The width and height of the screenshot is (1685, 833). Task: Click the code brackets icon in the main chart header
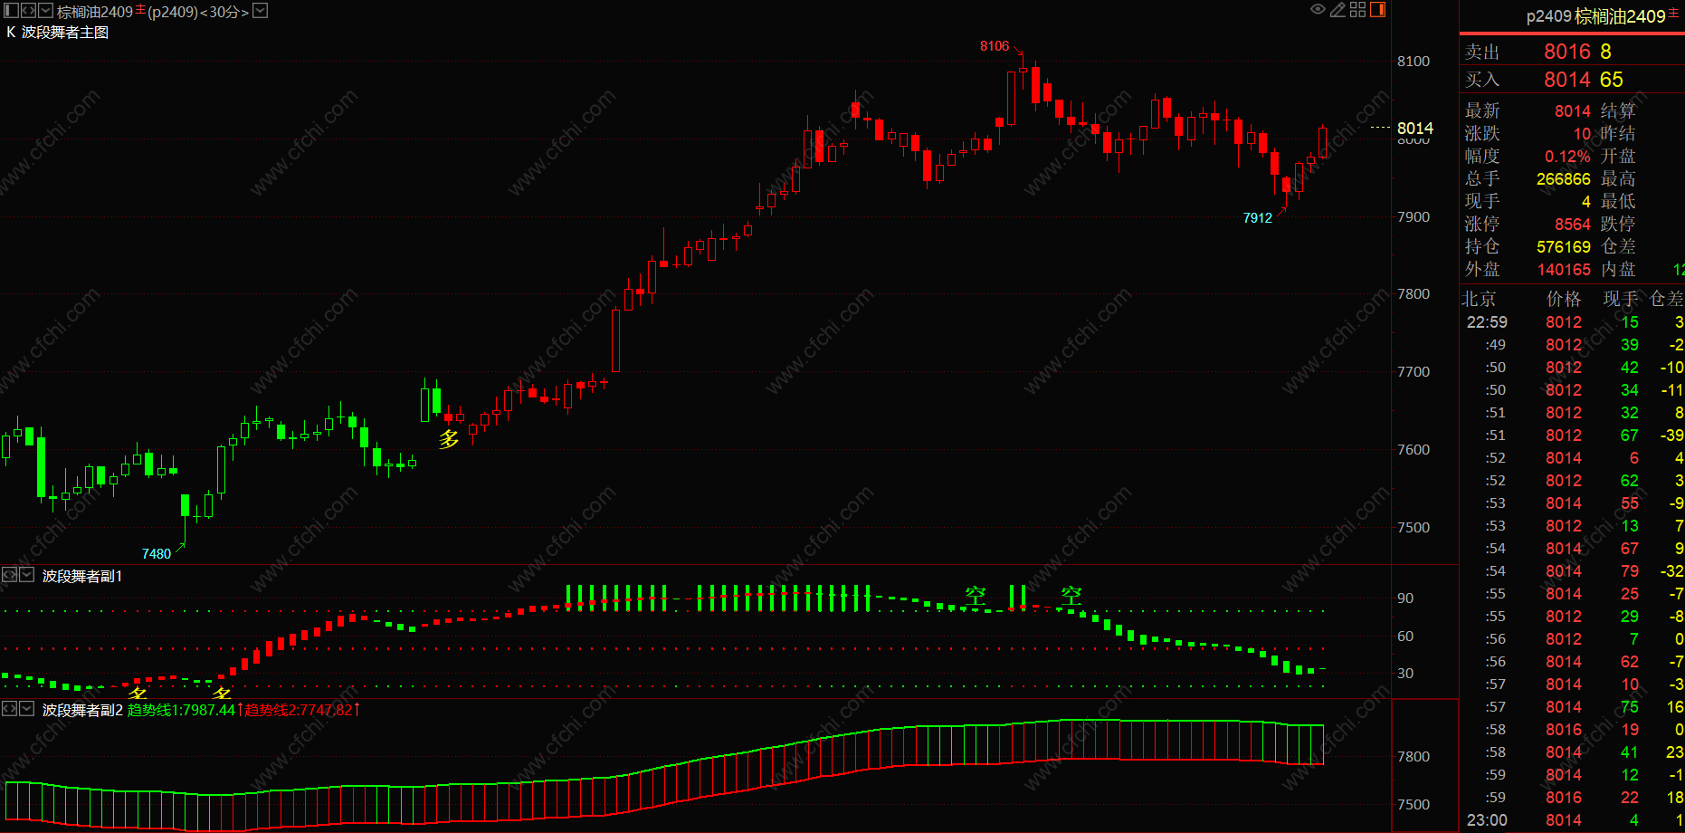coord(28,11)
